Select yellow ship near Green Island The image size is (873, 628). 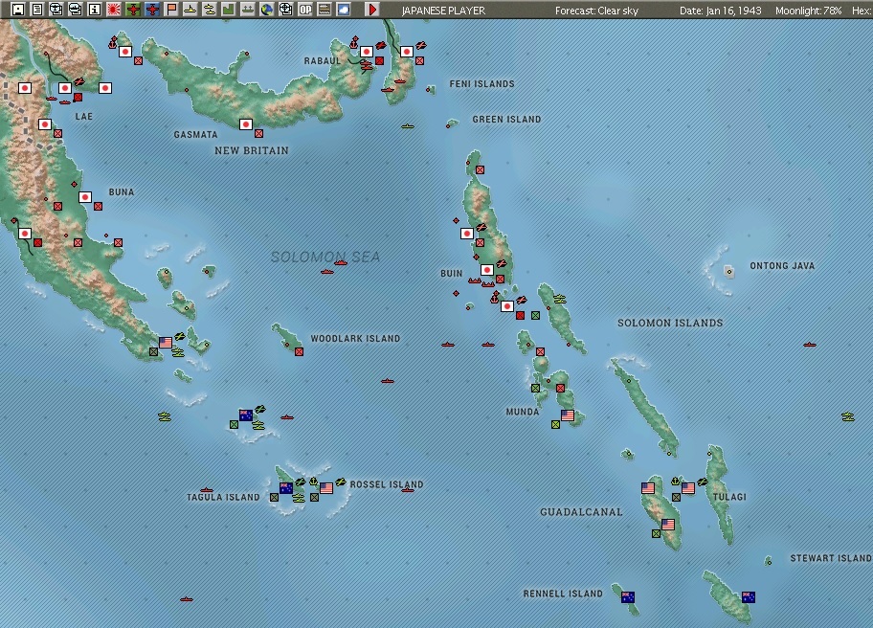pyautogui.click(x=408, y=126)
